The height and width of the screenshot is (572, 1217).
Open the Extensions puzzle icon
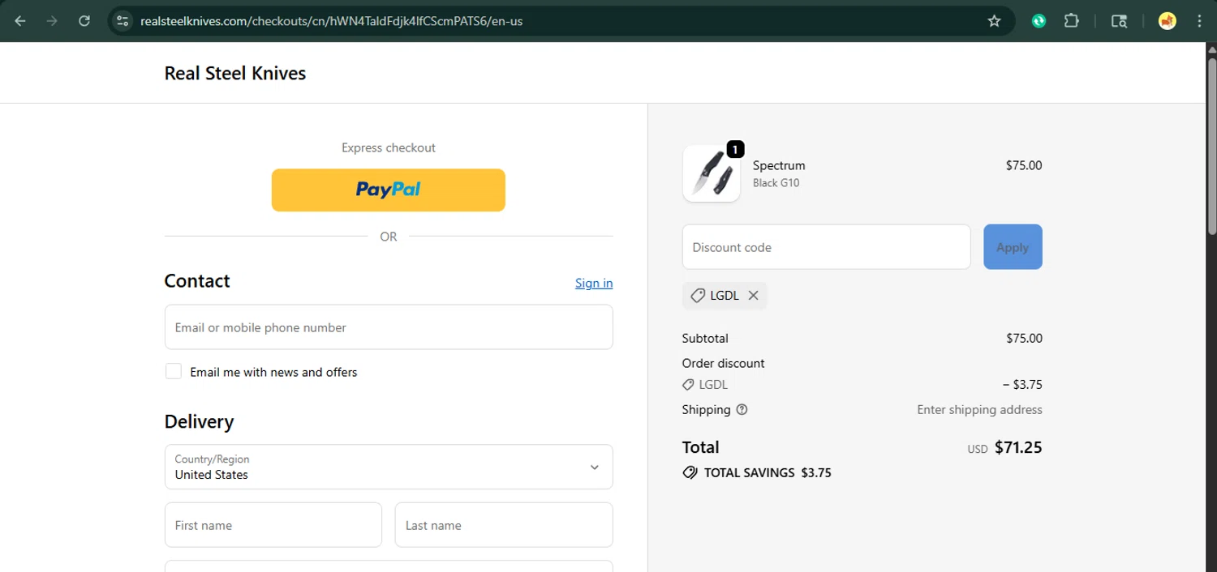pyautogui.click(x=1071, y=21)
